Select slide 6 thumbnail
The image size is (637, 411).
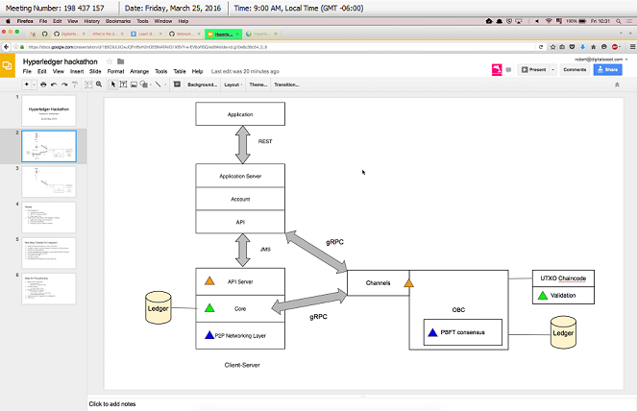tap(49, 289)
